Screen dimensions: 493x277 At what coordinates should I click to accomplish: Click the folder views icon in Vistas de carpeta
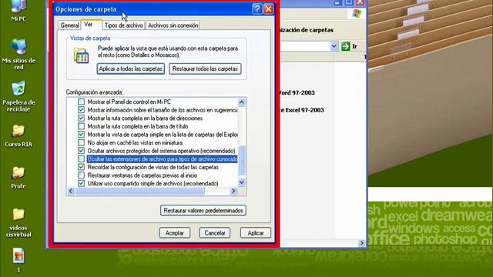tap(81, 55)
